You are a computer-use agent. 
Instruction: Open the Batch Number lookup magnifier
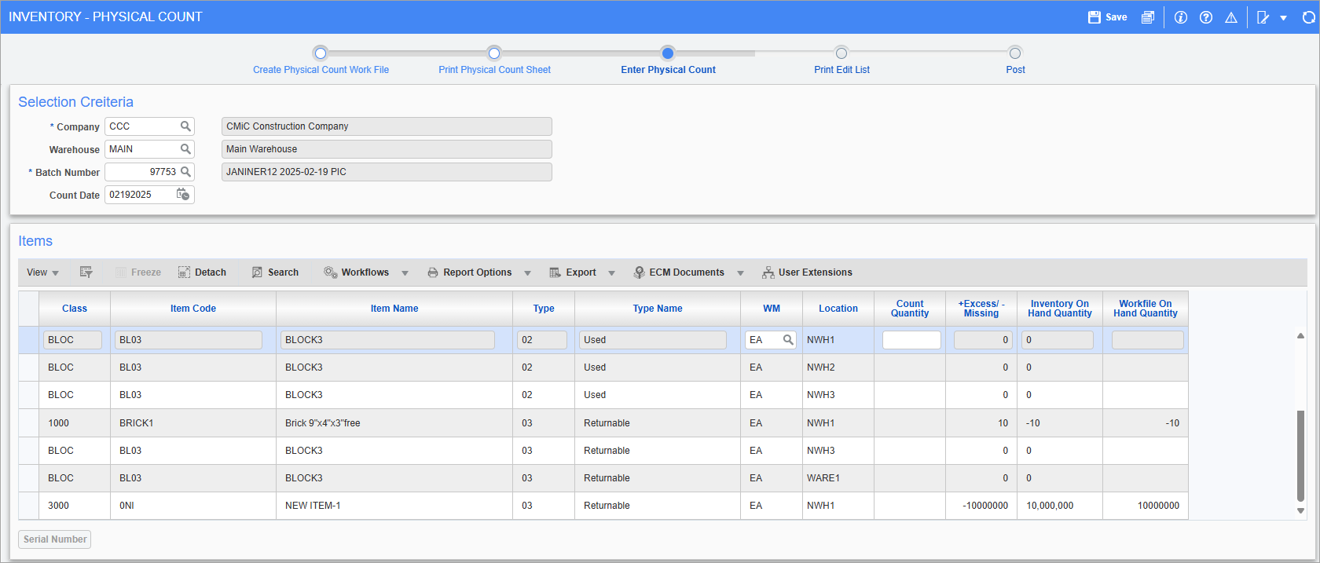click(185, 172)
